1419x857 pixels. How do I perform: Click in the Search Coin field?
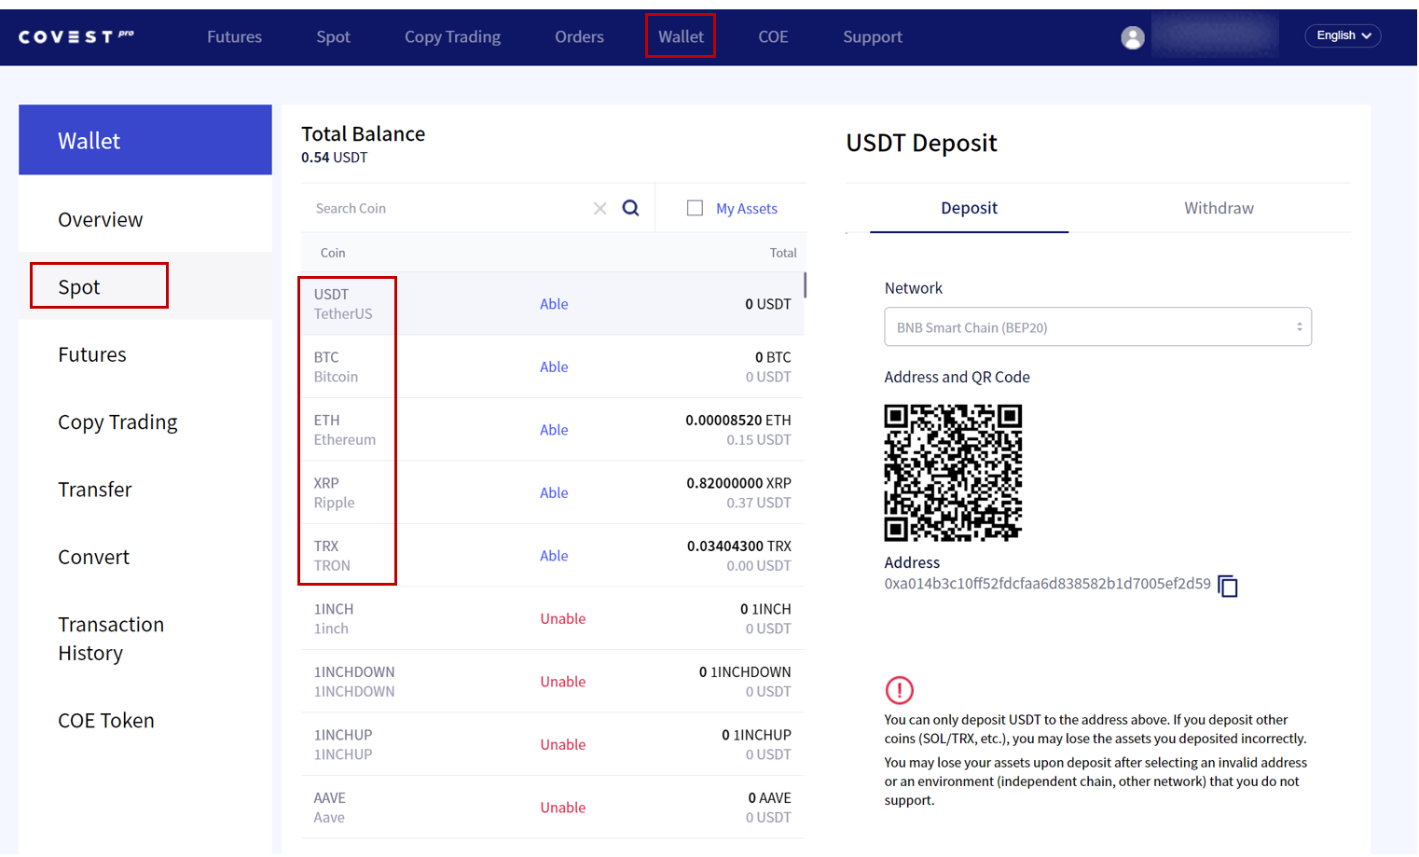click(x=448, y=208)
